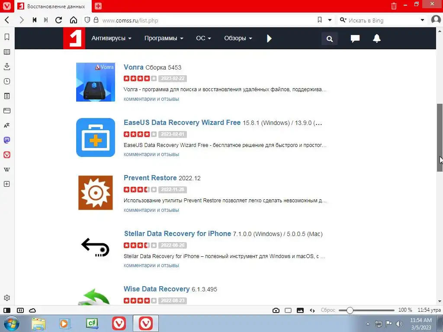Image resolution: width=443 pixels, height=332 pixels.
Task: Click Сброс to reset zoom
Action: (328, 310)
